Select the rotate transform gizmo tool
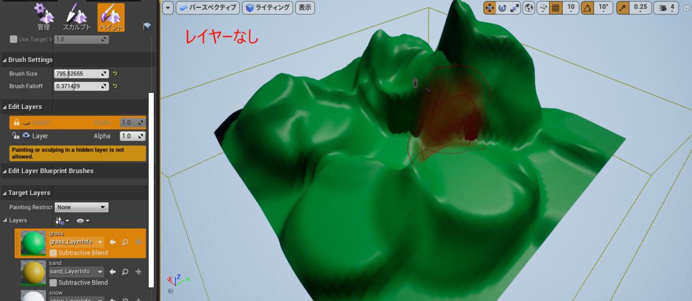692x301 pixels. click(502, 7)
